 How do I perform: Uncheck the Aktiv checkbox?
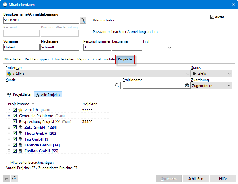tap(212, 17)
